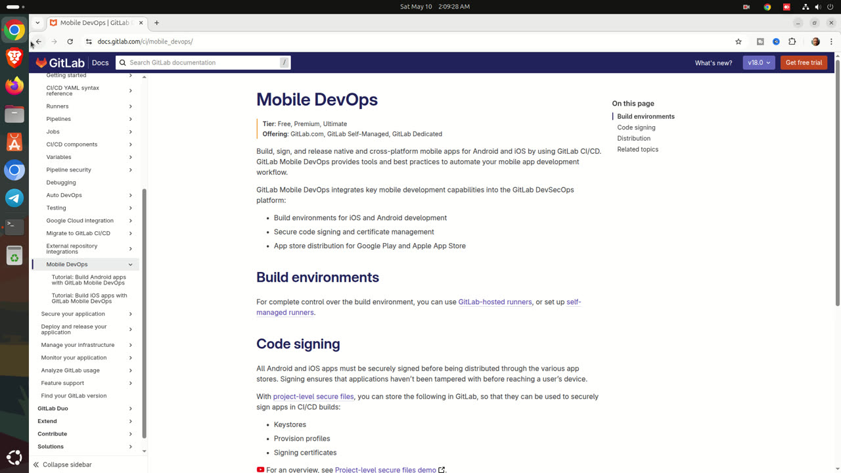The height and width of the screenshot is (473, 841).
Task: View site information icon in address bar
Action: coord(89,41)
